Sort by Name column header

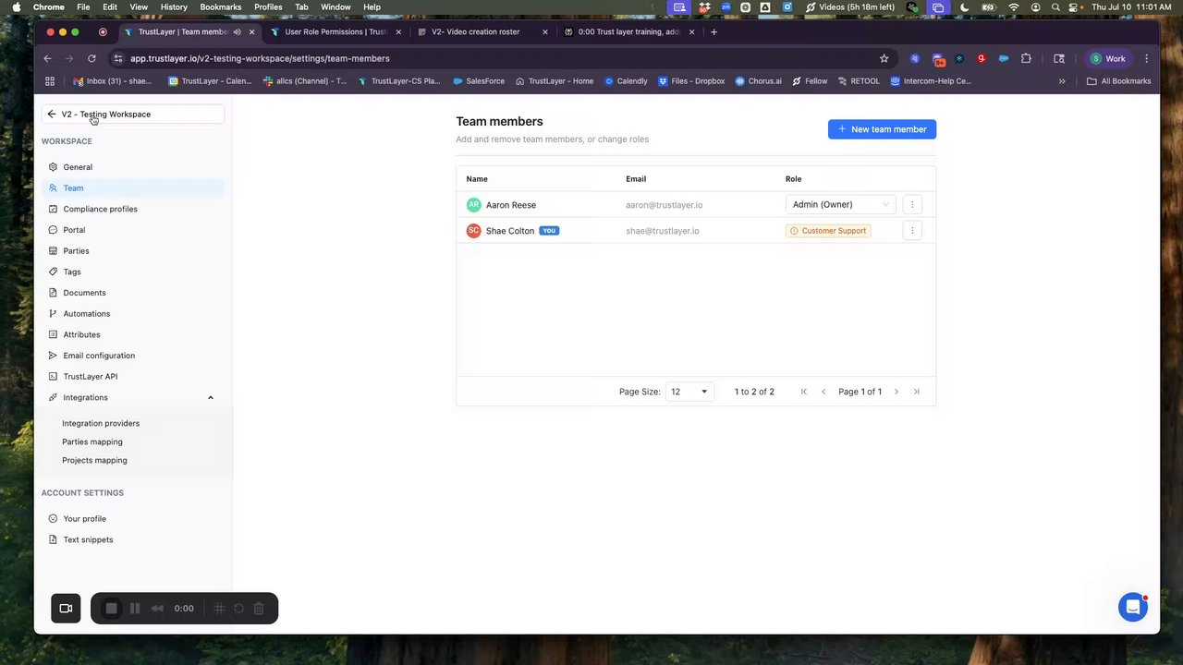click(477, 179)
